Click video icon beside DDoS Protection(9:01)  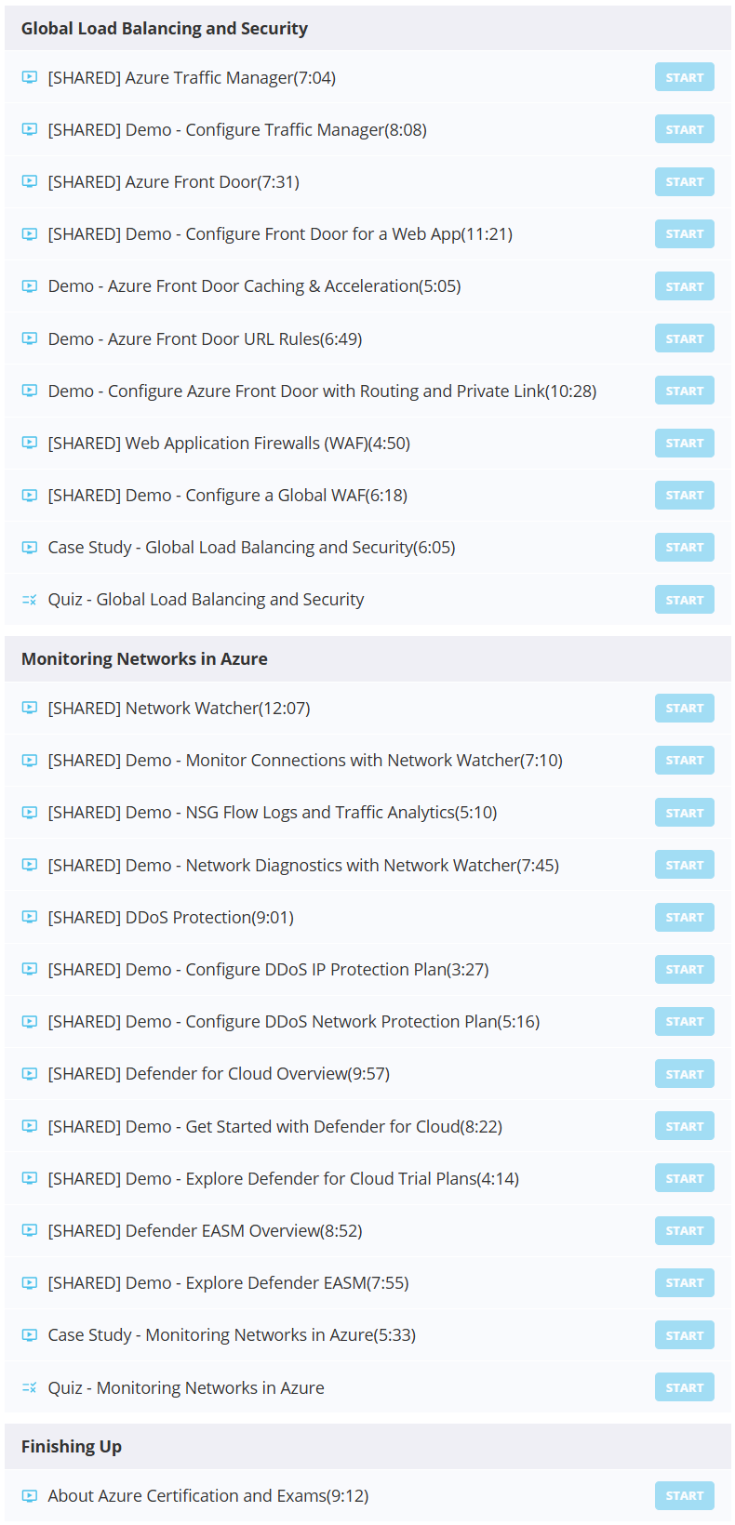point(30,917)
